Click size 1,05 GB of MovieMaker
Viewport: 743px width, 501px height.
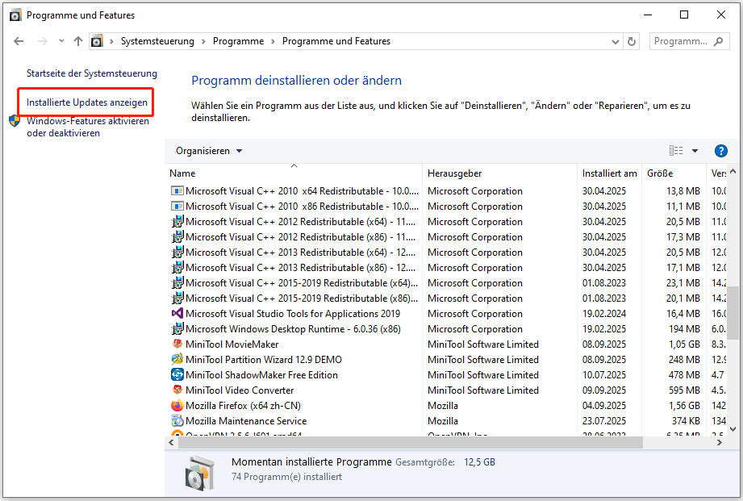(684, 344)
